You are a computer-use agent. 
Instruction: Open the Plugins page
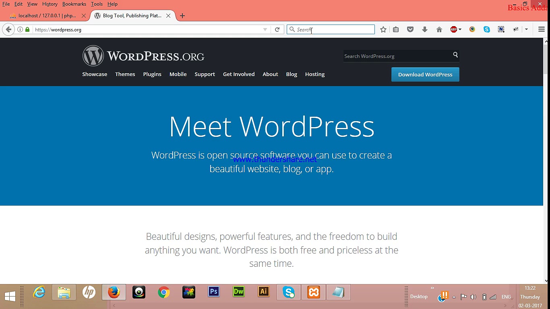(152, 74)
